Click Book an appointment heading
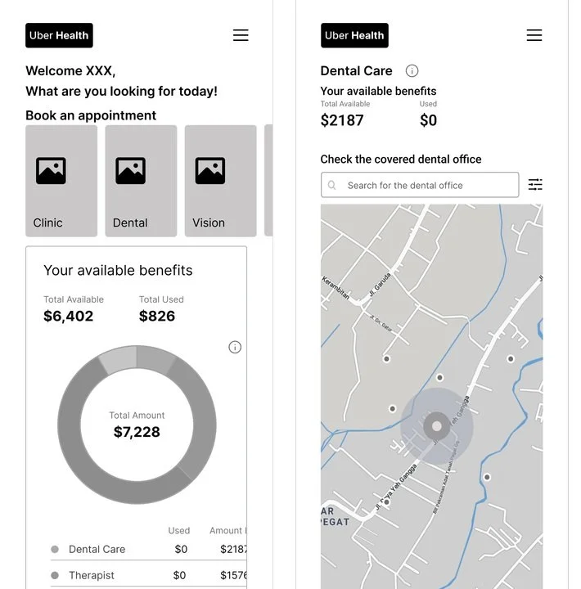This screenshot has width=581, height=589. (x=91, y=115)
